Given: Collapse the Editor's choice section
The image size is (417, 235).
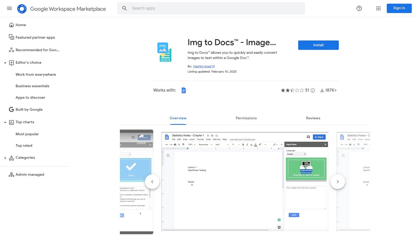Looking at the screenshot, I should pyautogui.click(x=5, y=63).
